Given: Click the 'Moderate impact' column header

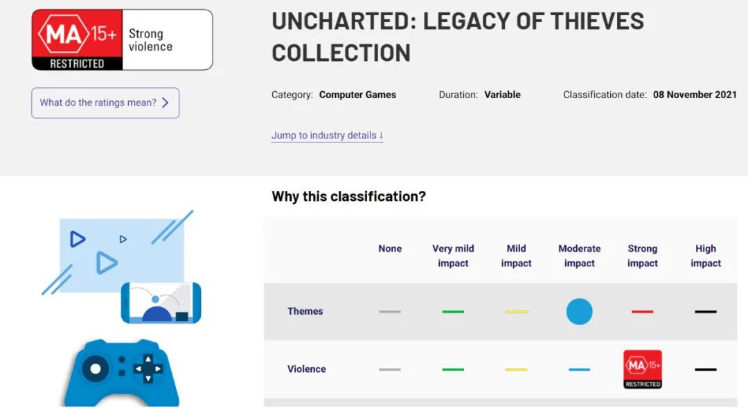Looking at the screenshot, I should pos(579,256).
